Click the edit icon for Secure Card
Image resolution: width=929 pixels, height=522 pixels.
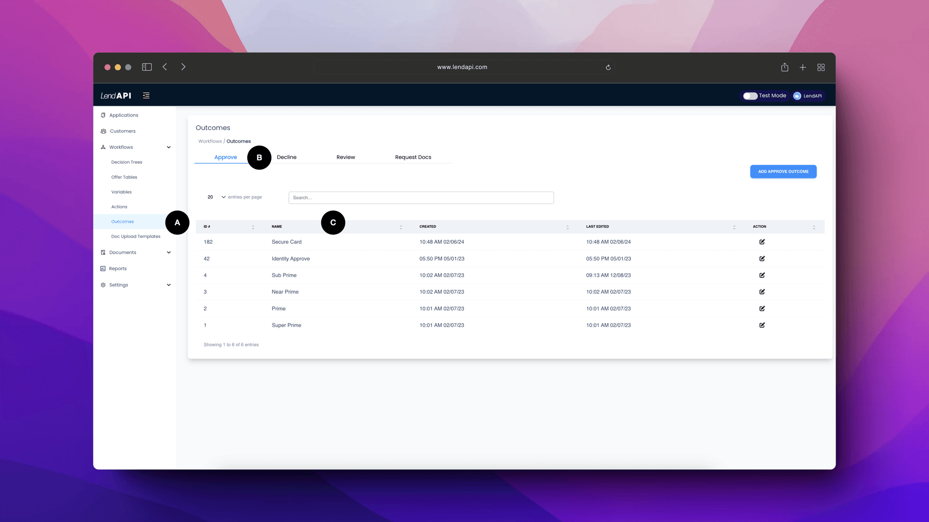coord(763,242)
